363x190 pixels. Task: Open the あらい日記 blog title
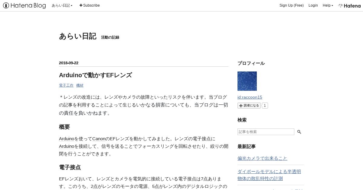pyautogui.click(x=78, y=36)
